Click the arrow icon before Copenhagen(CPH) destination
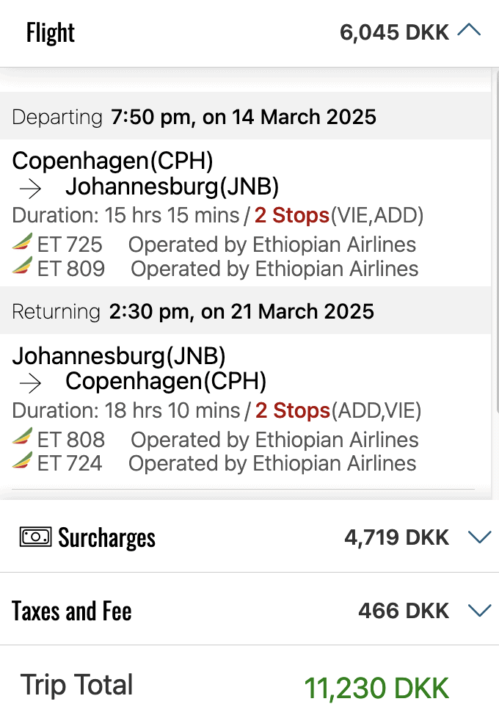Screen dimensions: 499x718 click(31, 383)
